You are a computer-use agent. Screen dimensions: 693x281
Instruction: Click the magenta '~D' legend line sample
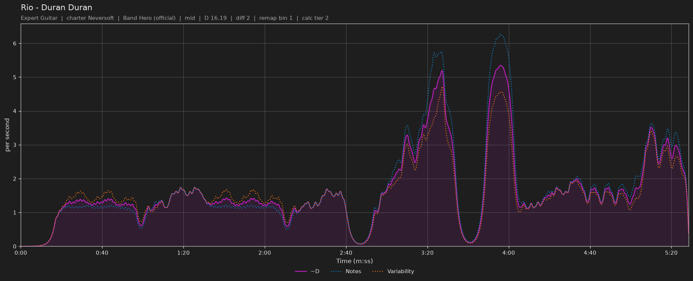point(301,272)
